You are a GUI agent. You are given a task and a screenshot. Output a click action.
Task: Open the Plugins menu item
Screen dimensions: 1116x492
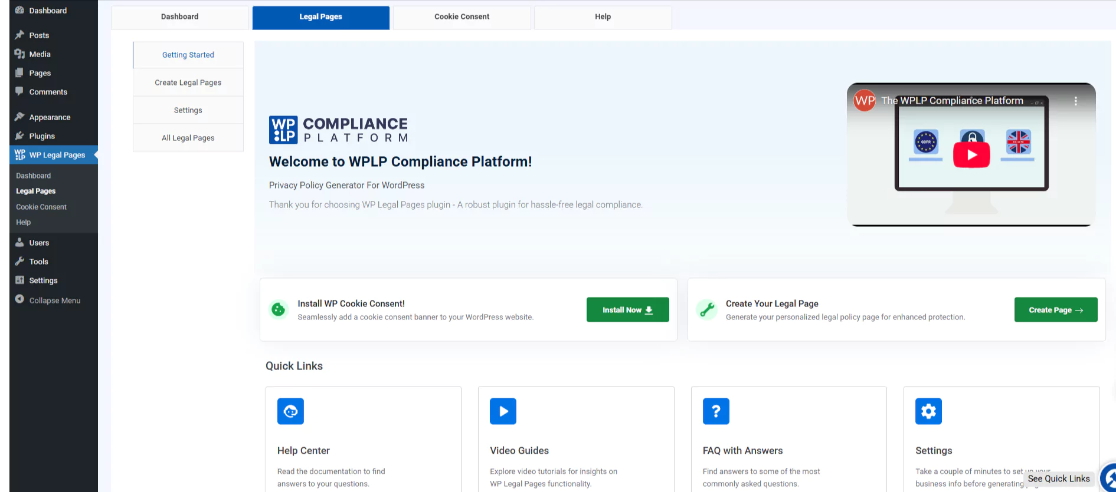tap(54, 136)
